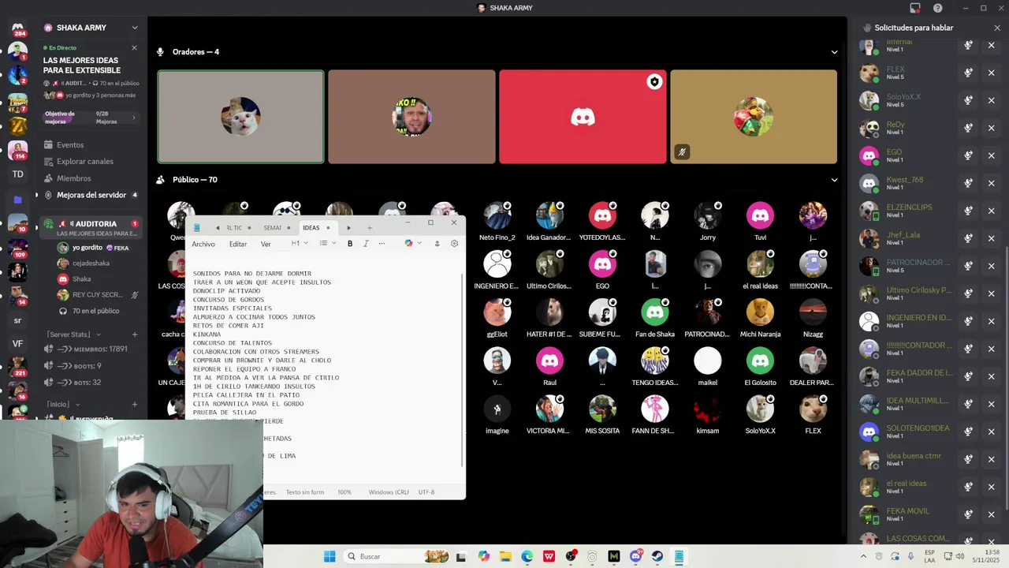Open list style dropdown in Notepad
Viewport: 1009px width, 568px height.
pos(327,244)
